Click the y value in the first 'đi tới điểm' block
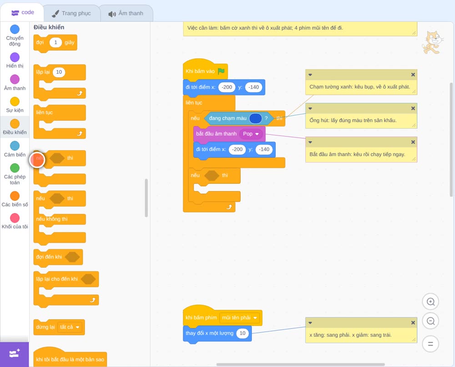This screenshot has width=455, height=367. pyautogui.click(x=253, y=87)
